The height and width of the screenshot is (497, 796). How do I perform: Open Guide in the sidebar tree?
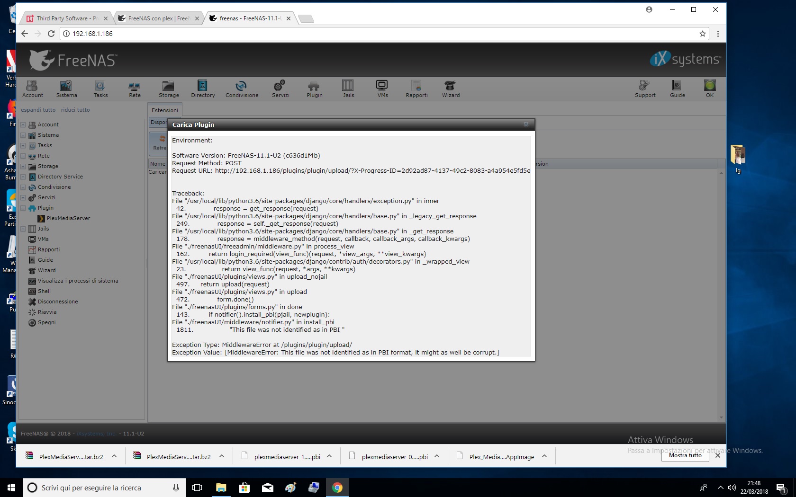click(45, 260)
